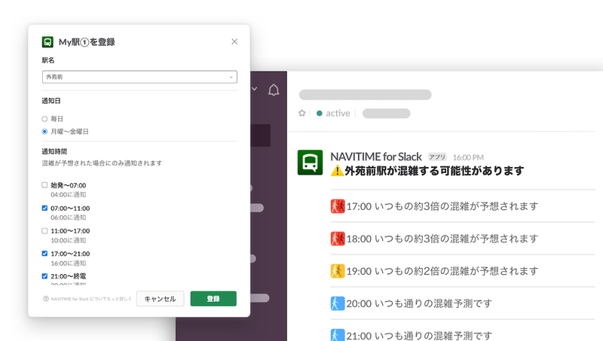
Task: Click the green train icon in the dialog header
Action: 47,42
